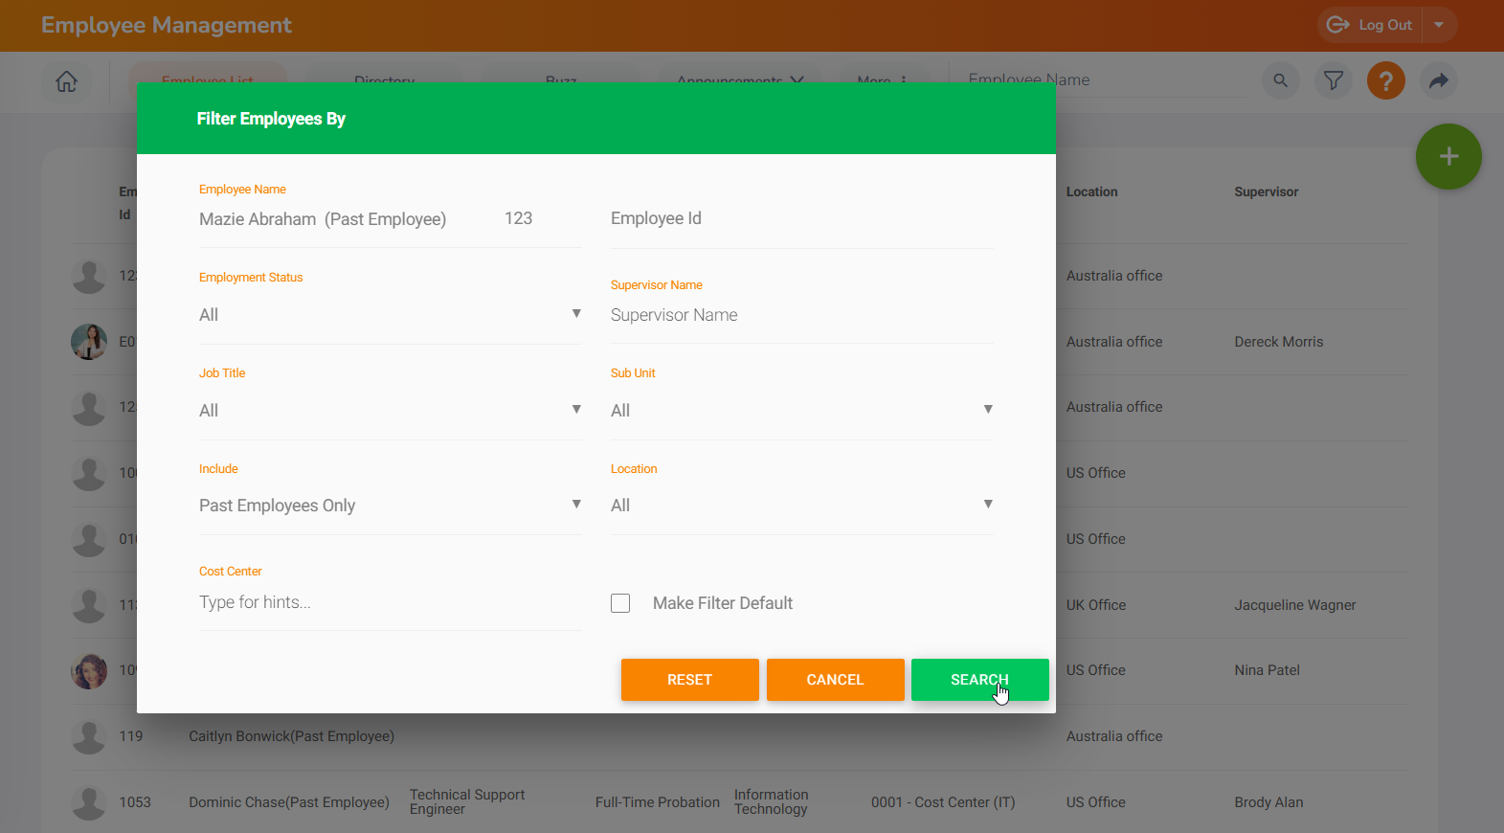This screenshot has width=1504, height=833.
Task: Click 0001 - Cost Center (IT) cell
Action: 943,802
